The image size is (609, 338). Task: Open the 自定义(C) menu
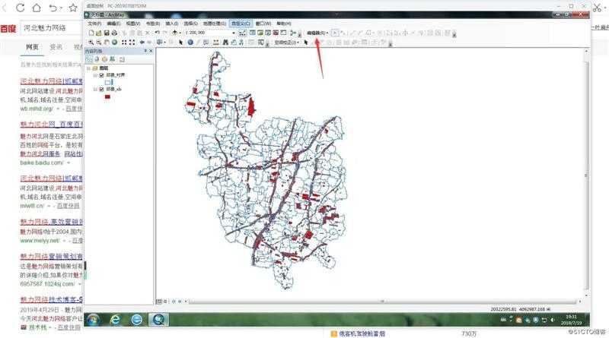click(241, 24)
